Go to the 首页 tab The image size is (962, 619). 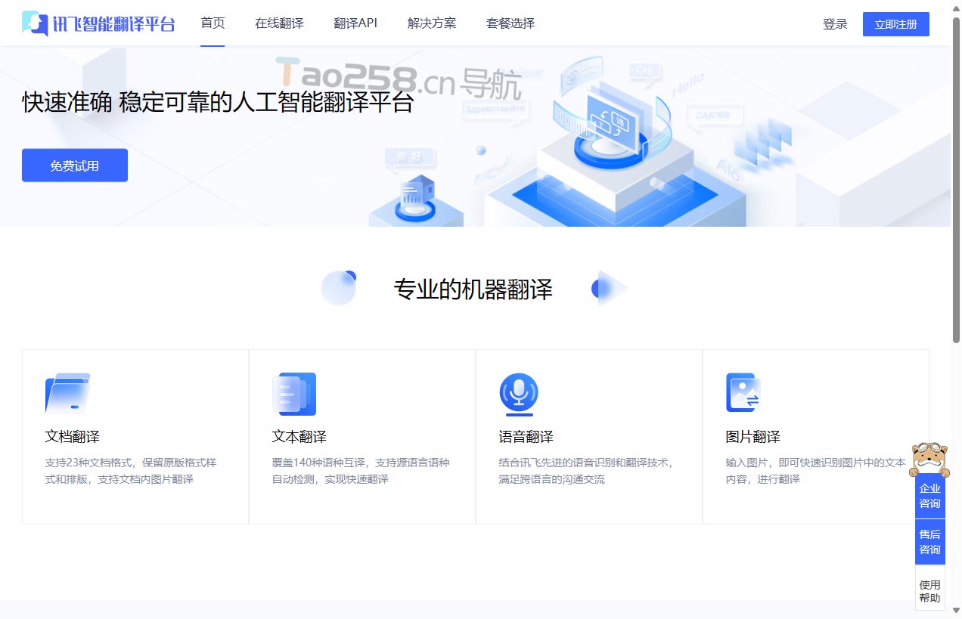click(x=213, y=23)
